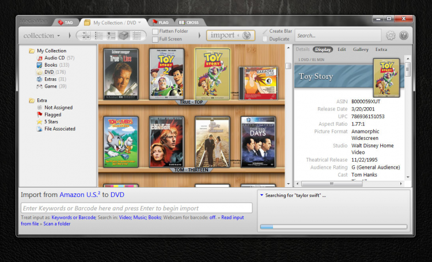Click the Extra folder icon in sidebar
Screen dimensions: 432x262
(32, 101)
